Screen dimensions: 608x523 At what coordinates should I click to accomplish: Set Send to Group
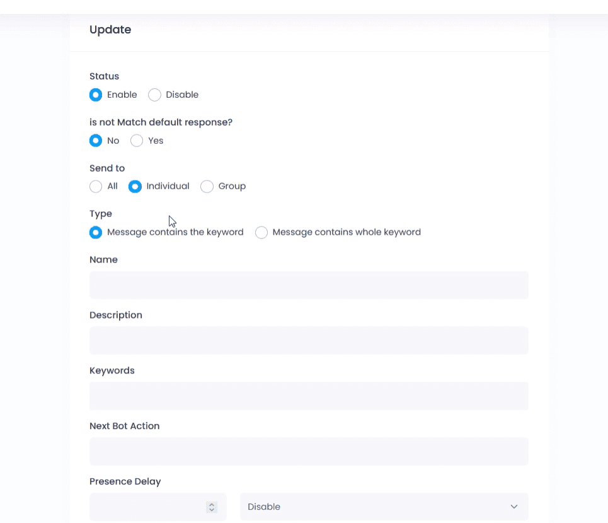tap(207, 186)
